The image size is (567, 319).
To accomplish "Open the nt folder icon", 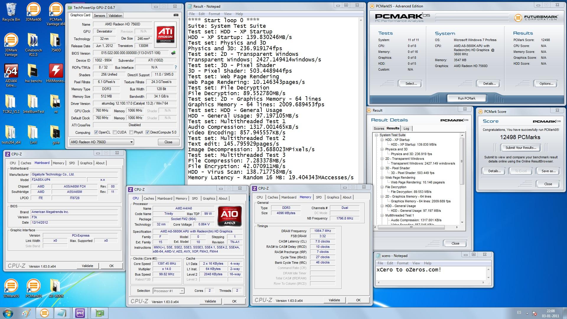I will 56,104.
